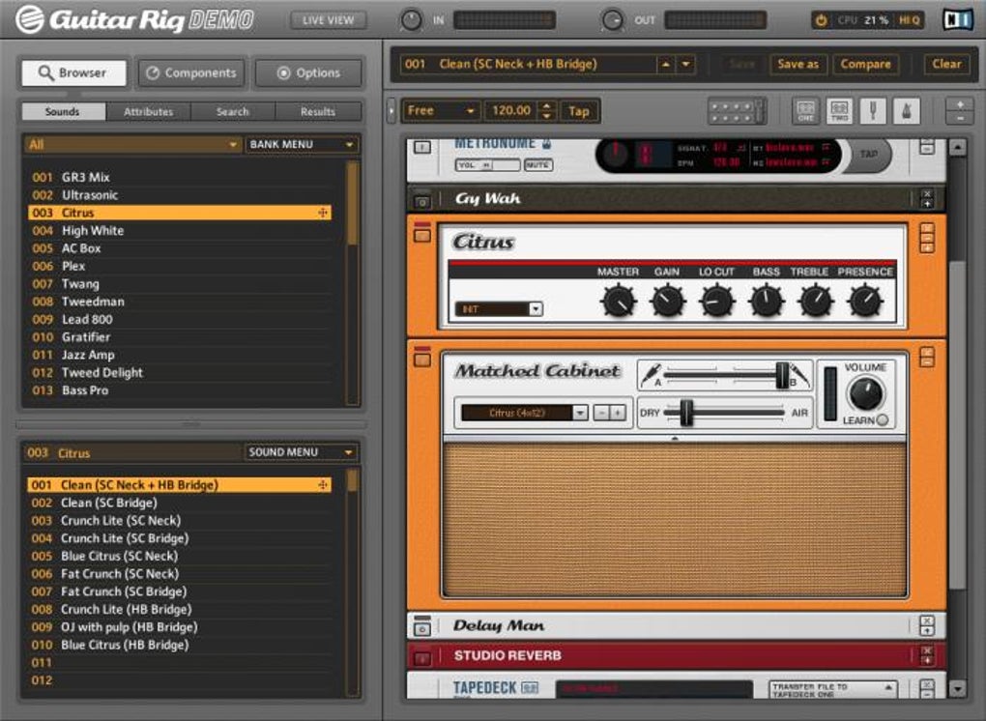The image size is (986, 721).
Task: Enable HiQ high quality mode
Action: pyautogui.click(x=910, y=20)
